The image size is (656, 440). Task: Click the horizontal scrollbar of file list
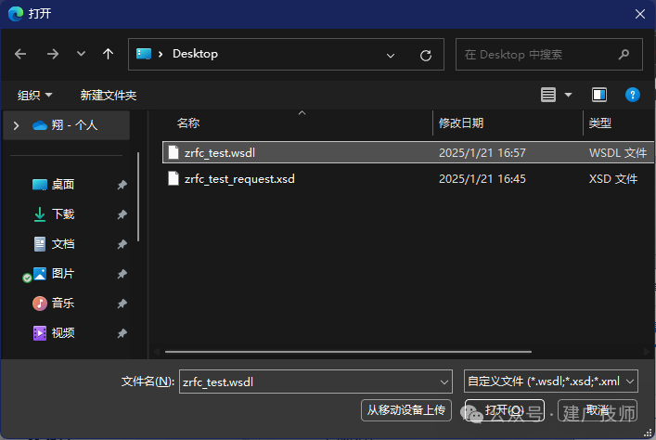coord(348,352)
